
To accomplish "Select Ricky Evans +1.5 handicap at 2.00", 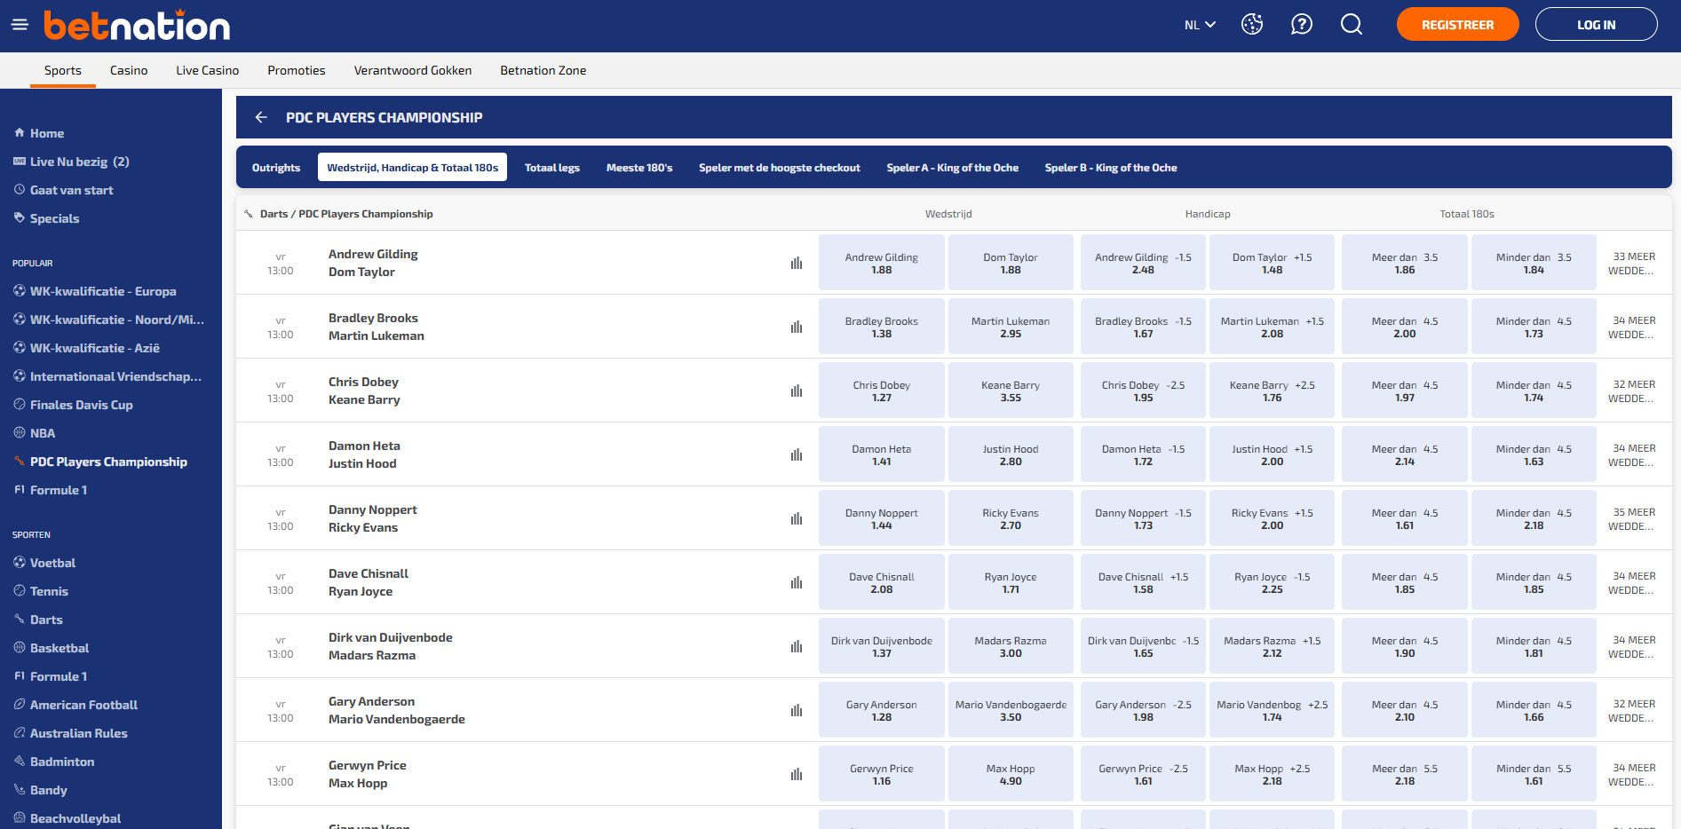I will (1272, 518).
